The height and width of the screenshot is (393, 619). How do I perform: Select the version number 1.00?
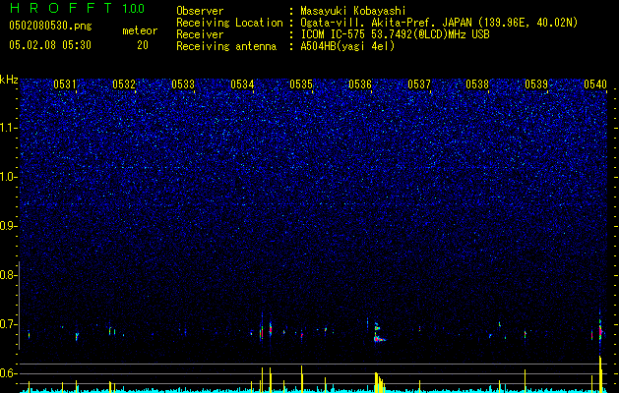point(133,9)
